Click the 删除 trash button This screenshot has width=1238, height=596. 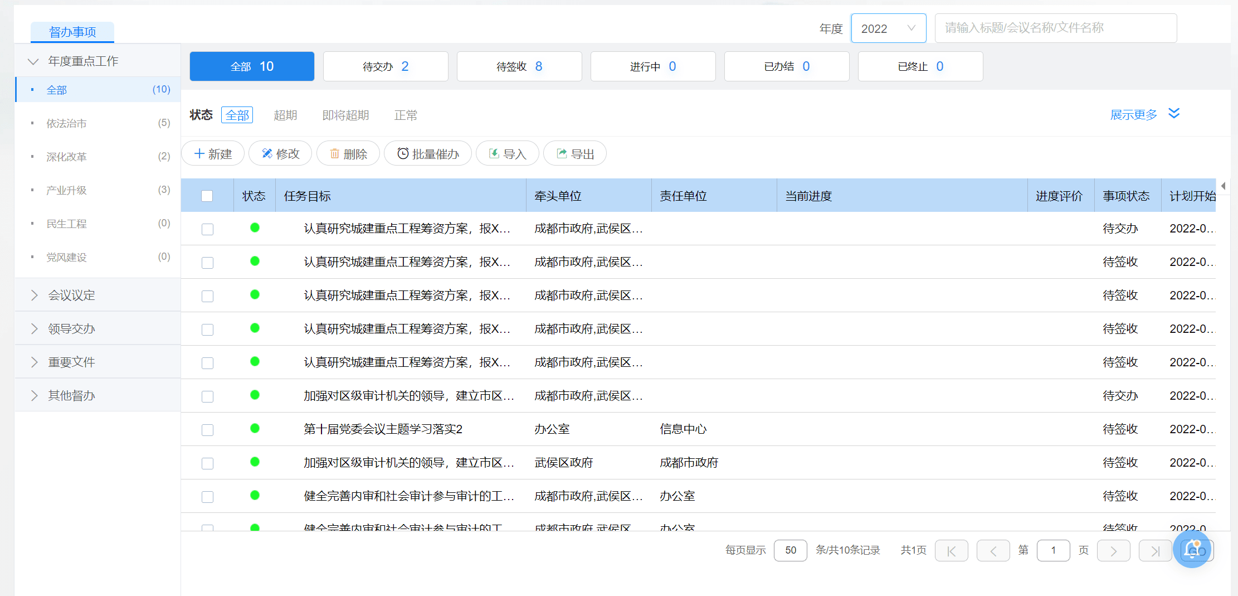[348, 153]
